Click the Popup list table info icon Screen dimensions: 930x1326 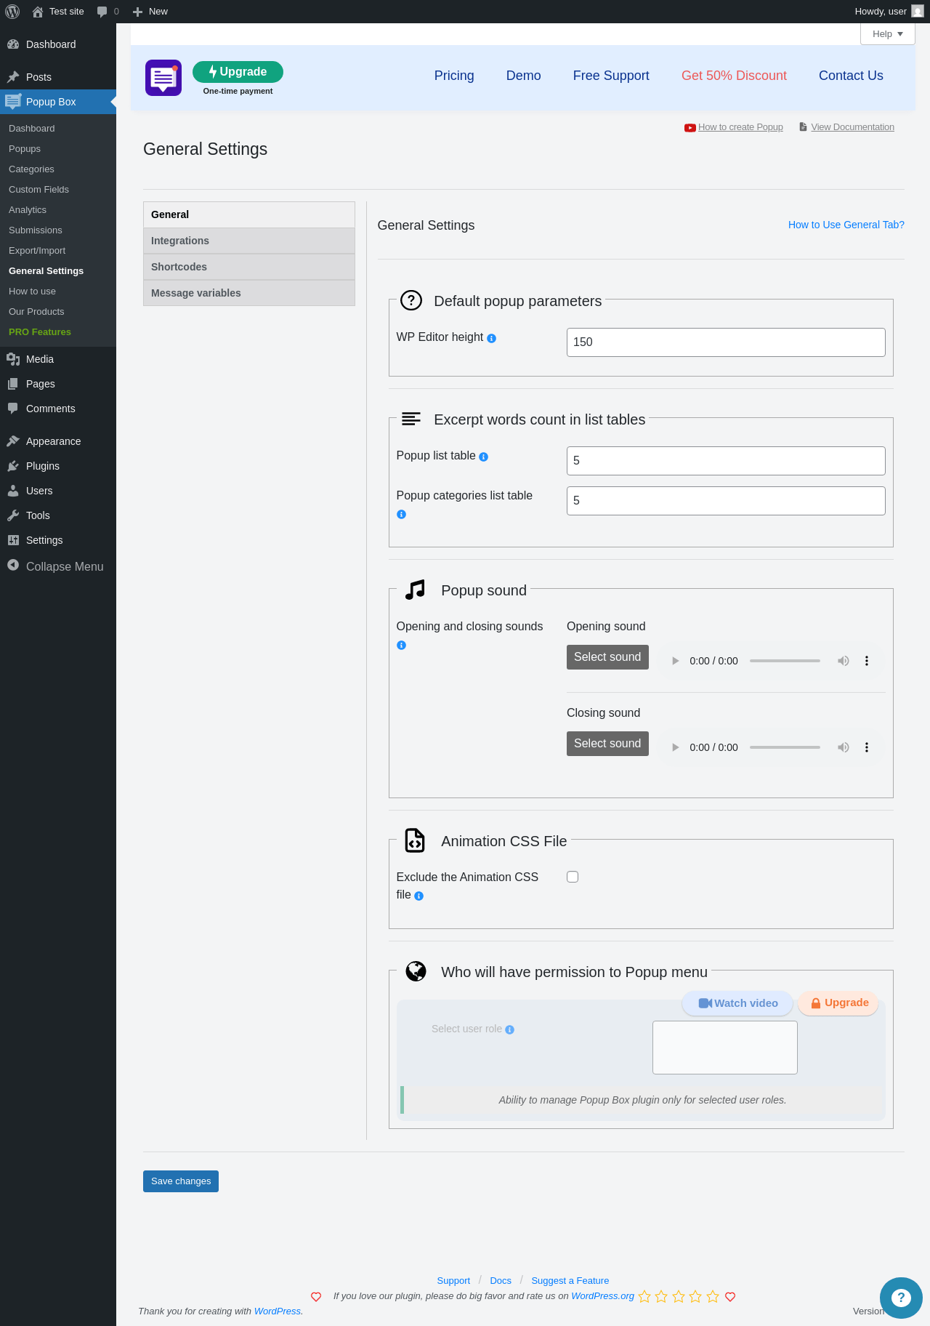(x=484, y=457)
